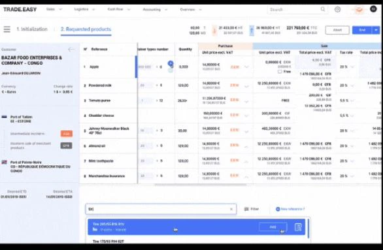Viewport: 383px width, 250px height.
Task: Open the Logistics menu
Action: click(x=84, y=9)
